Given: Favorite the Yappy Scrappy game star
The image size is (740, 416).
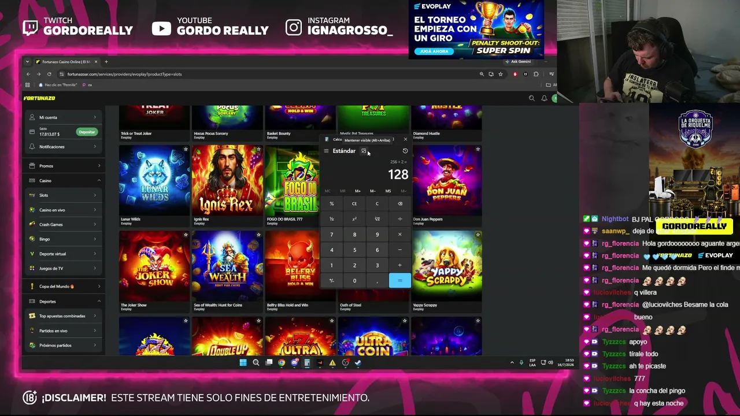Looking at the screenshot, I should click(x=478, y=235).
